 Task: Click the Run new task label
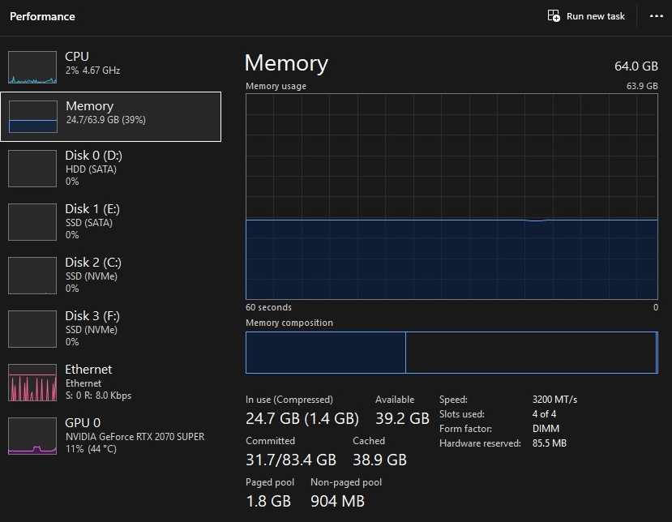595,16
